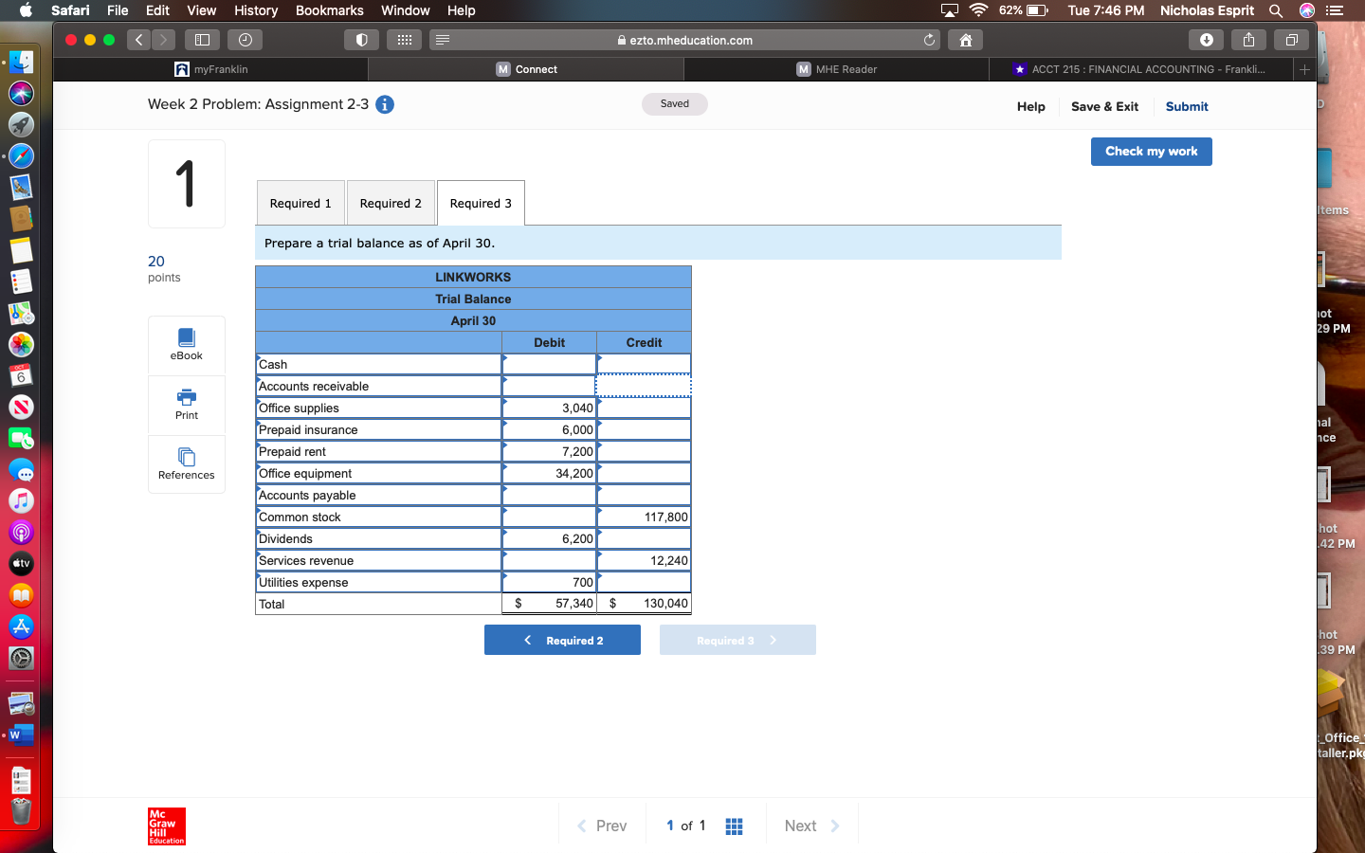Image resolution: width=1365 pixels, height=853 pixels.
Task: Click Save & Exit
Action: coord(1104,106)
